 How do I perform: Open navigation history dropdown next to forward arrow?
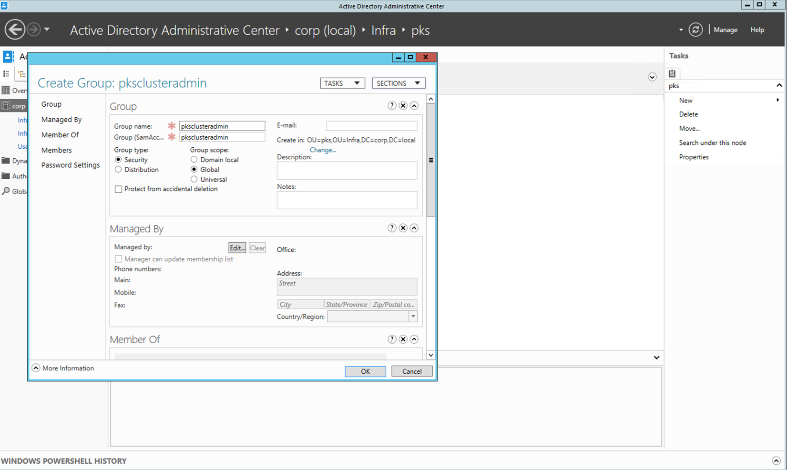click(x=47, y=30)
